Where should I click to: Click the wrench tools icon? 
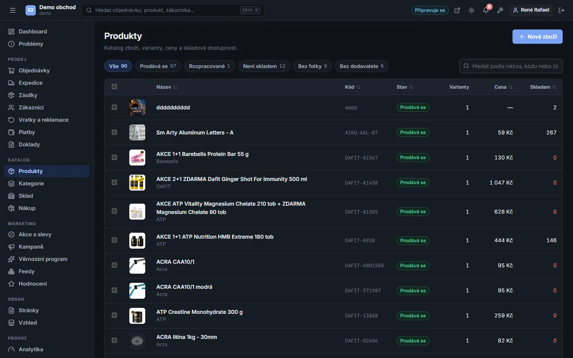pyautogui.click(x=500, y=10)
